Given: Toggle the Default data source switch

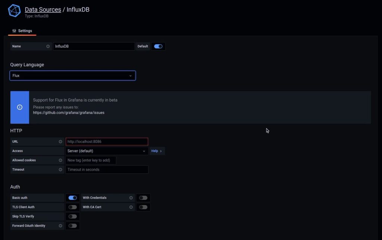Looking at the screenshot, I should 158,47.
